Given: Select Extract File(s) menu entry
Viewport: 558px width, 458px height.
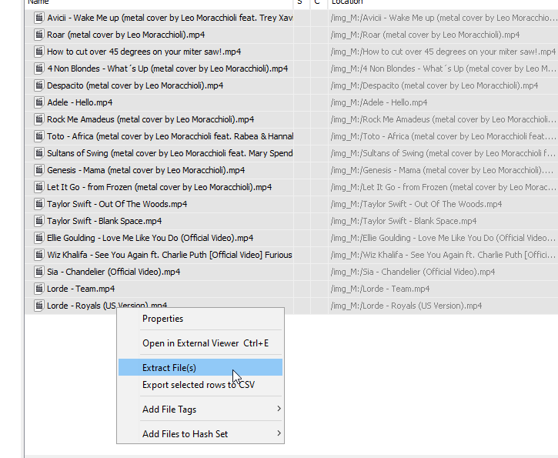Looking at the screenshot, I should click(x=200, y=367).
